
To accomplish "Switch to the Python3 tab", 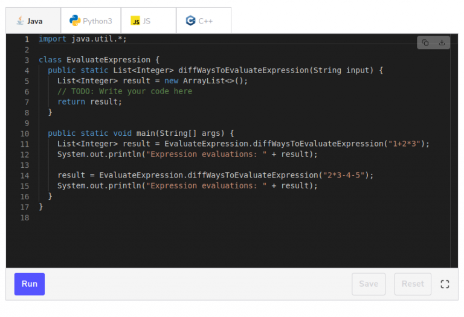I will pos(91,21).
